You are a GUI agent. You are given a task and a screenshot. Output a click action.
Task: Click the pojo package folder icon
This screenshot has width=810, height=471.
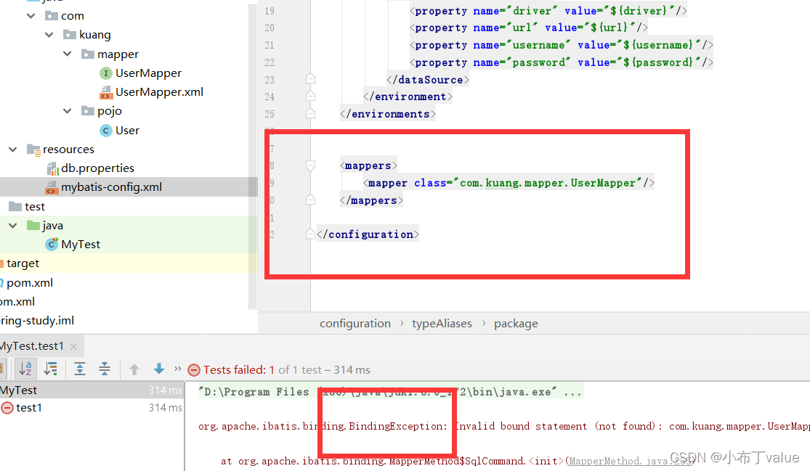(x=88, y=110)
